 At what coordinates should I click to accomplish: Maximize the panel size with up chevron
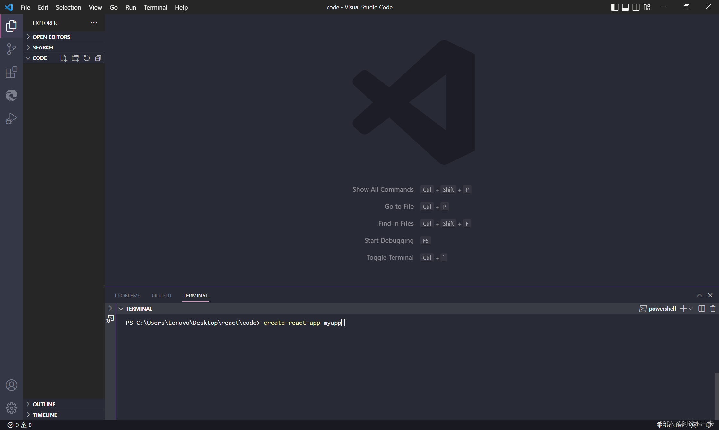[x=699, y=295]
